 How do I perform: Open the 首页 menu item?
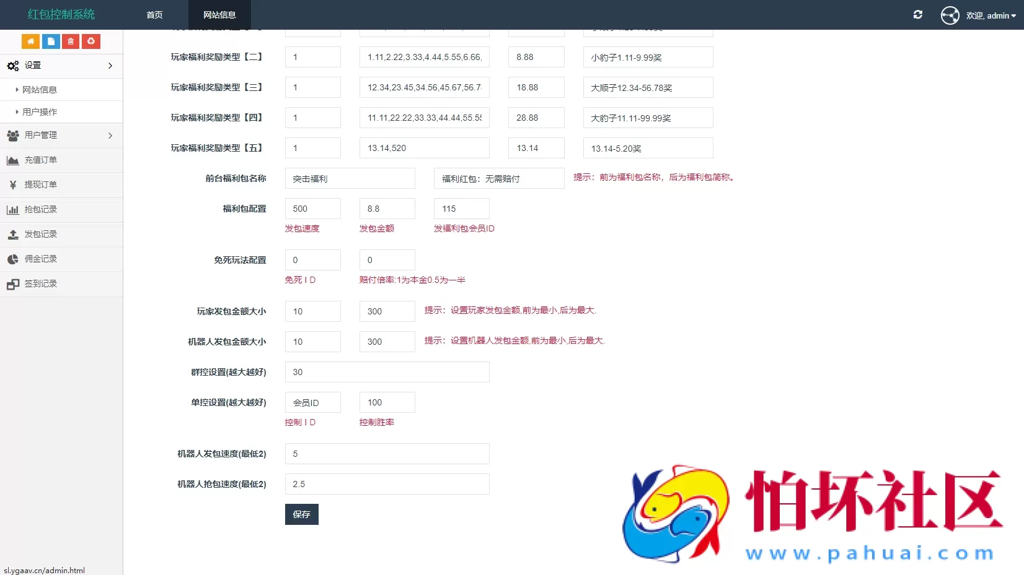pyautogui.click(x=154, y=14)
